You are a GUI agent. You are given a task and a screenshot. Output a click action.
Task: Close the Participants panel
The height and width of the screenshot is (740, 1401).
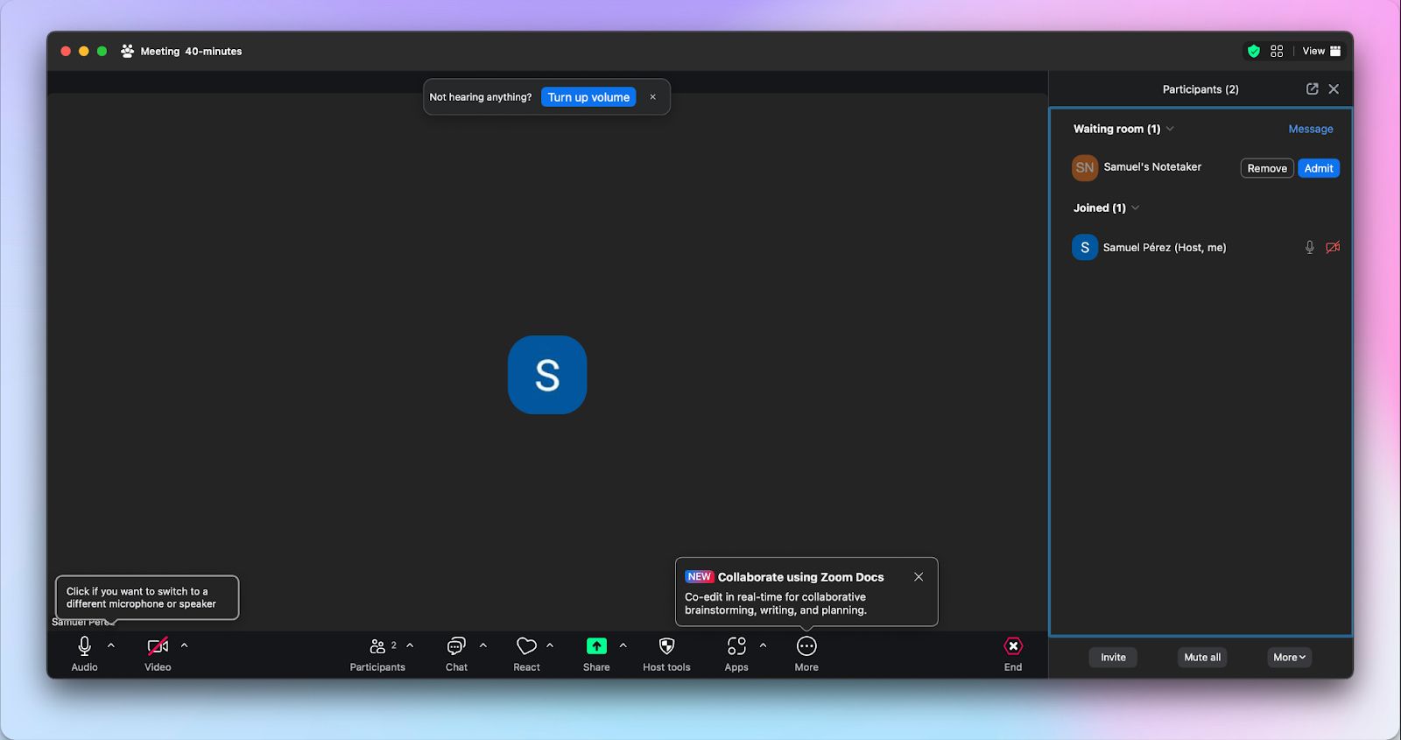pyautogui.click(x=1334, y=88)
